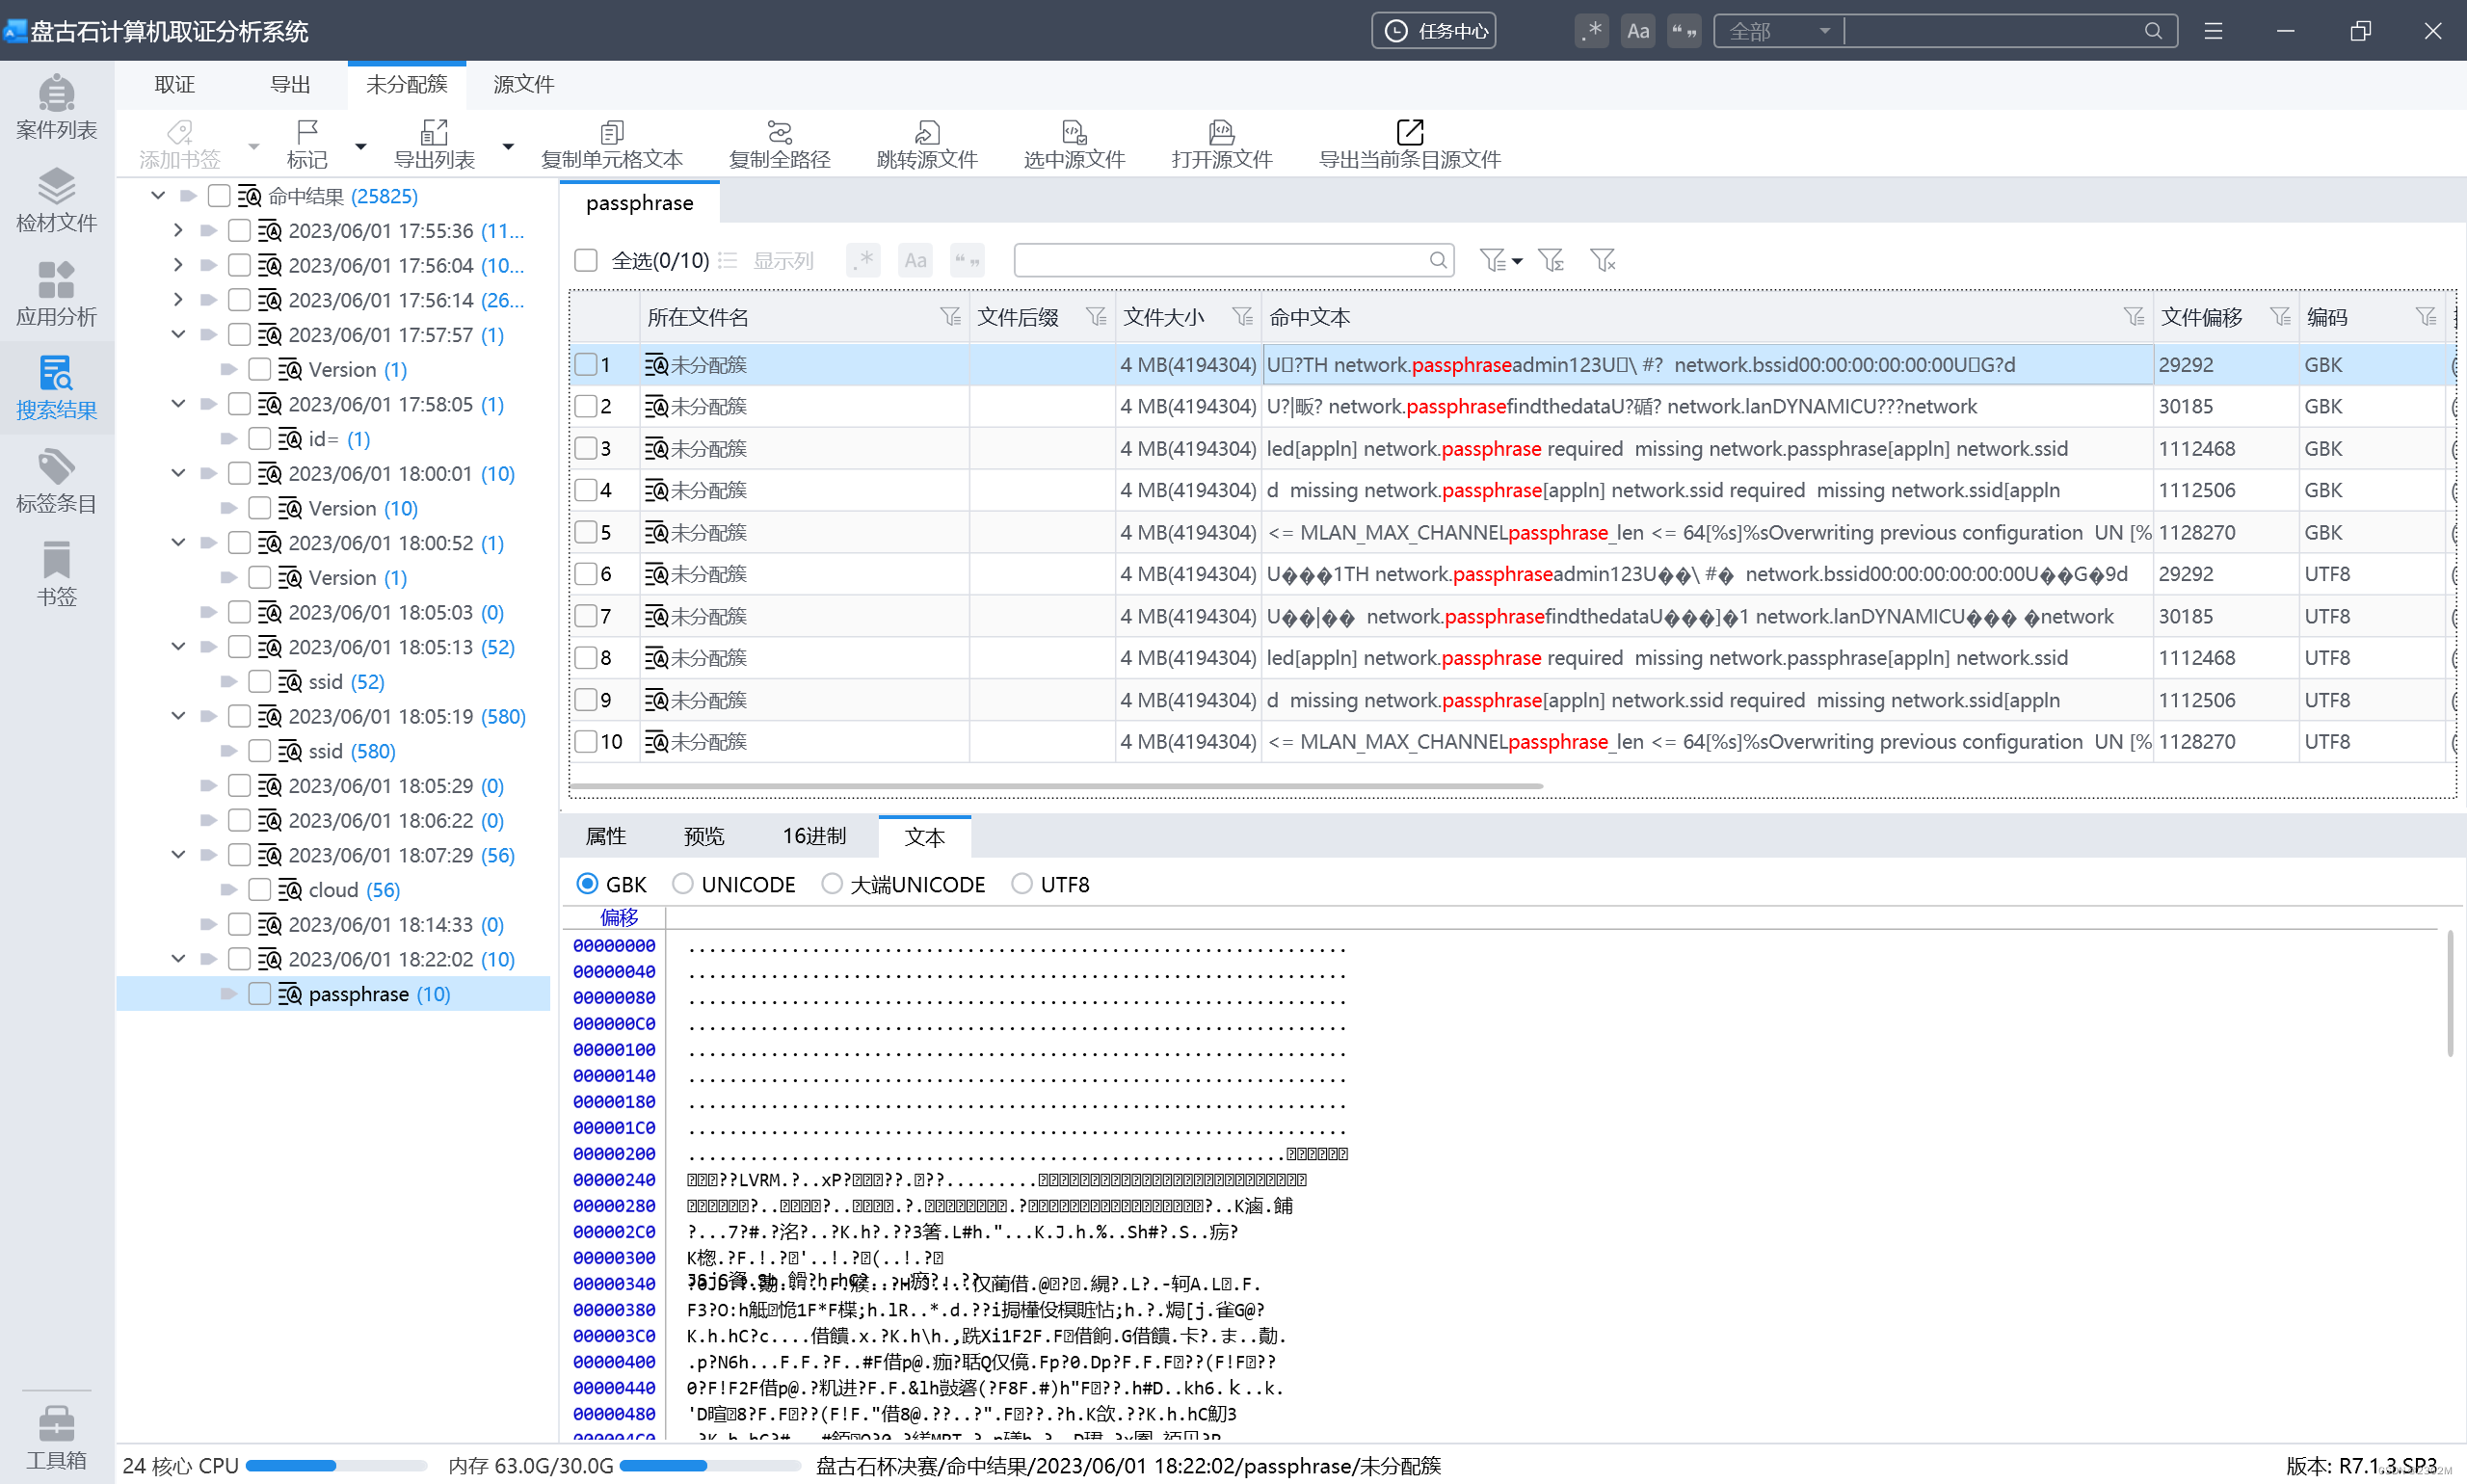
Task: Open the 书签 sidebar panel
Action: 56,574
